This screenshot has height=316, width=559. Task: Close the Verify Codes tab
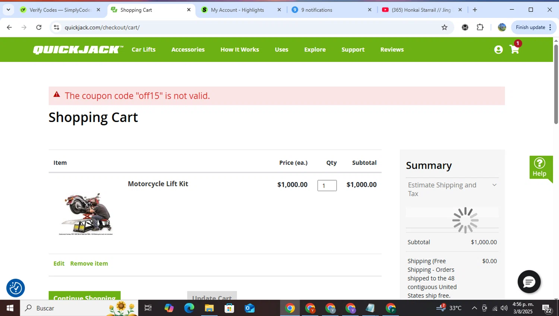coord(98,10)
